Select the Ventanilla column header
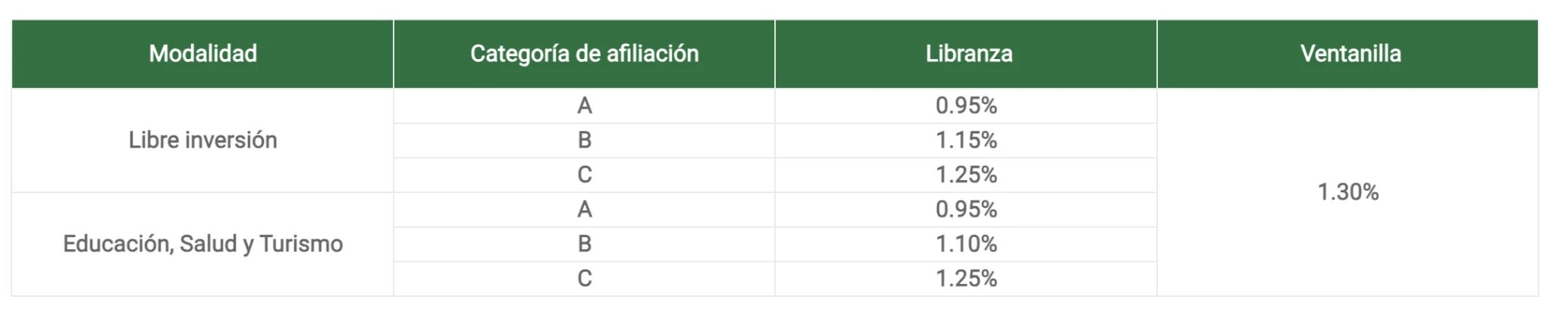 click(x=1348, y=54)
